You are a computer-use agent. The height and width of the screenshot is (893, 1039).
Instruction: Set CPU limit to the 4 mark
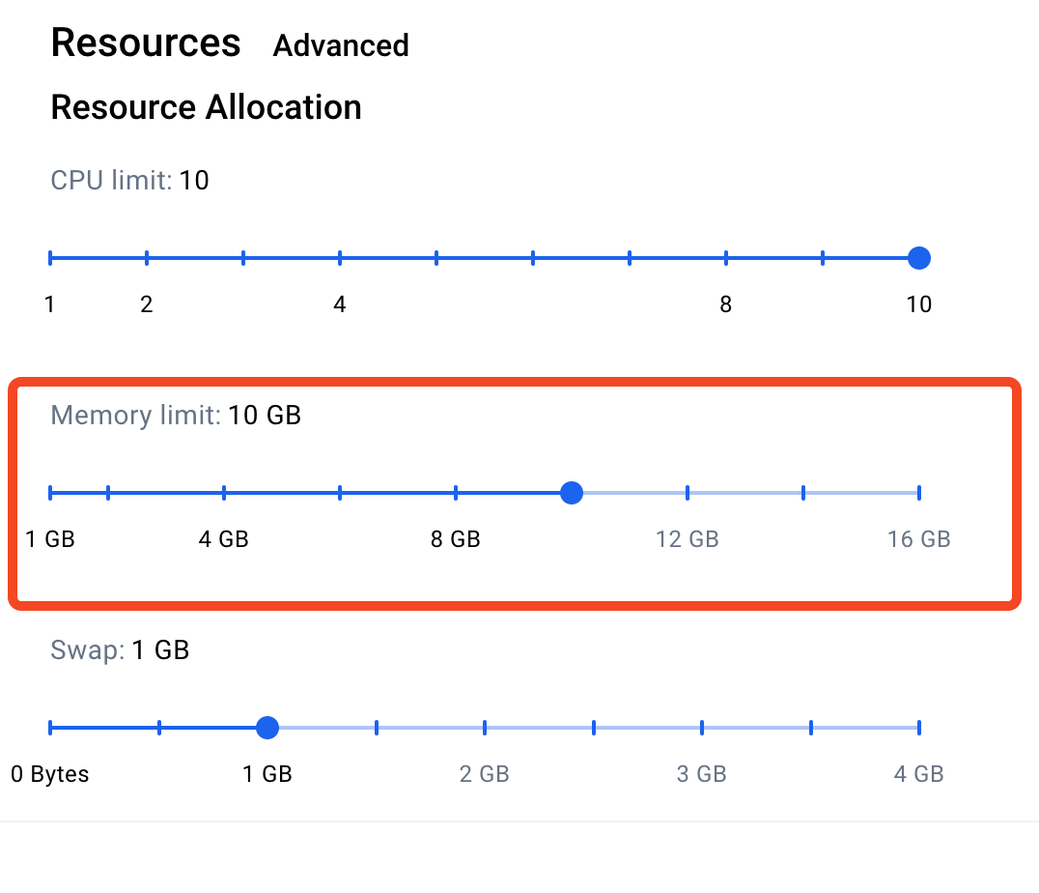pyautogui.click(x=340, y=258)
